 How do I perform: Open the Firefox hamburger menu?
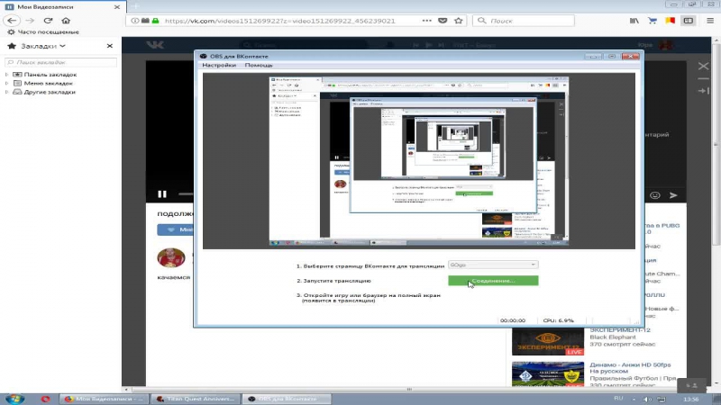[710, 21]
